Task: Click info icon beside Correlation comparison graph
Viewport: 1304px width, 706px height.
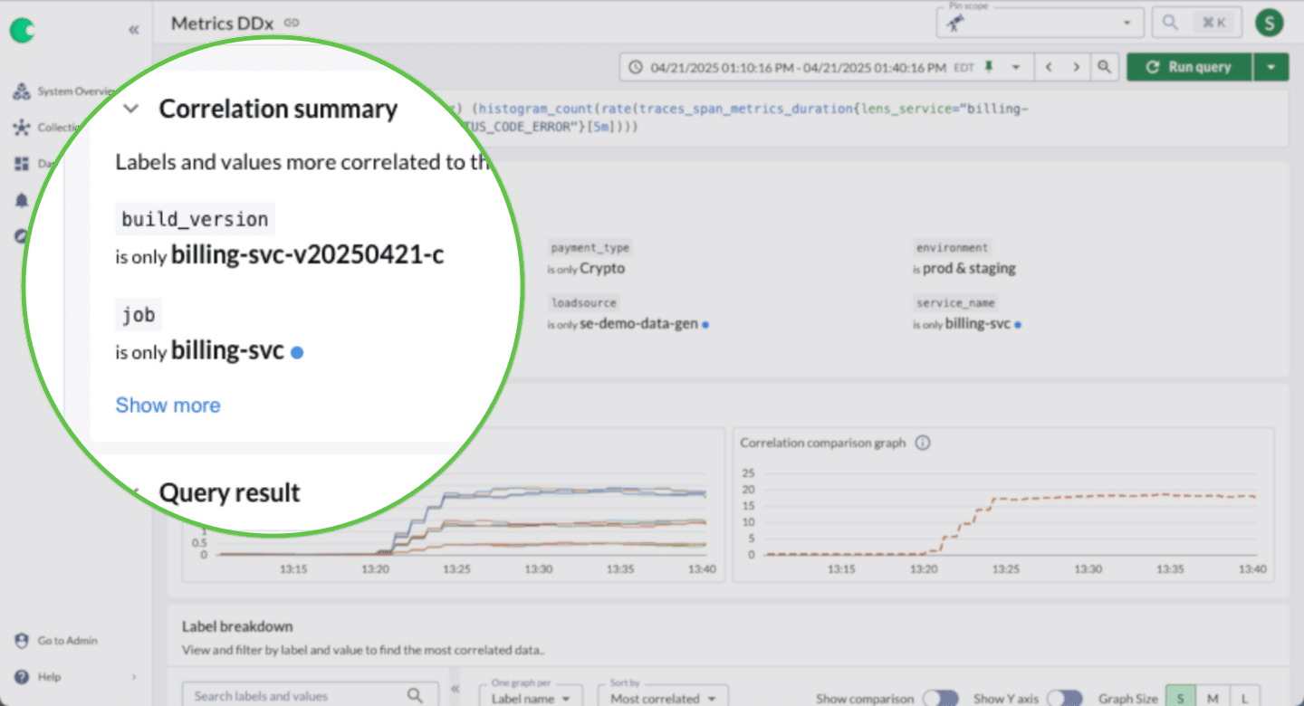Action: click(923, 444)
